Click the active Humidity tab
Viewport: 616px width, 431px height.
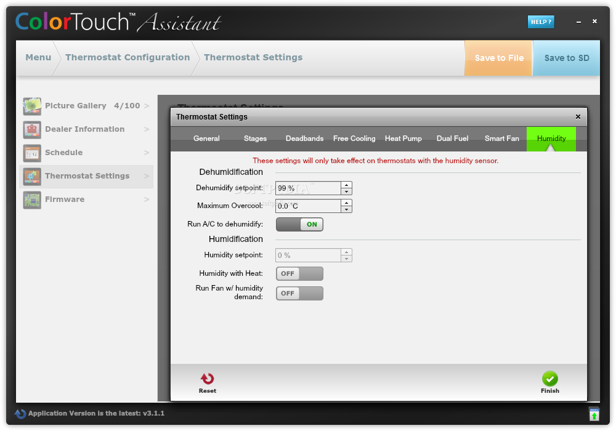(551, 139)
